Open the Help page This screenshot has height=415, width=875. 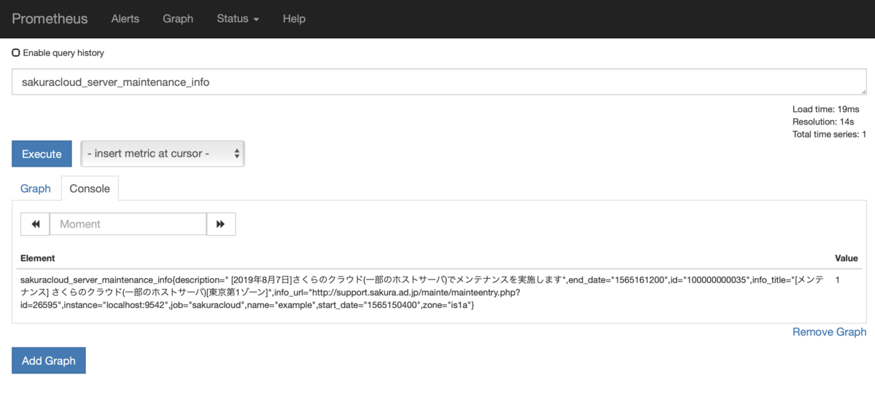point(294,19)
